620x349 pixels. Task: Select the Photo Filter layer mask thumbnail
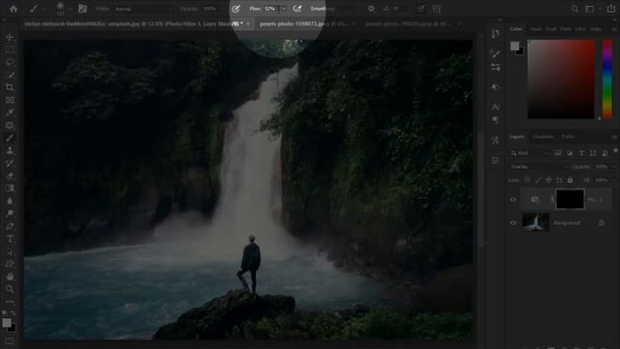pos(570,199)
